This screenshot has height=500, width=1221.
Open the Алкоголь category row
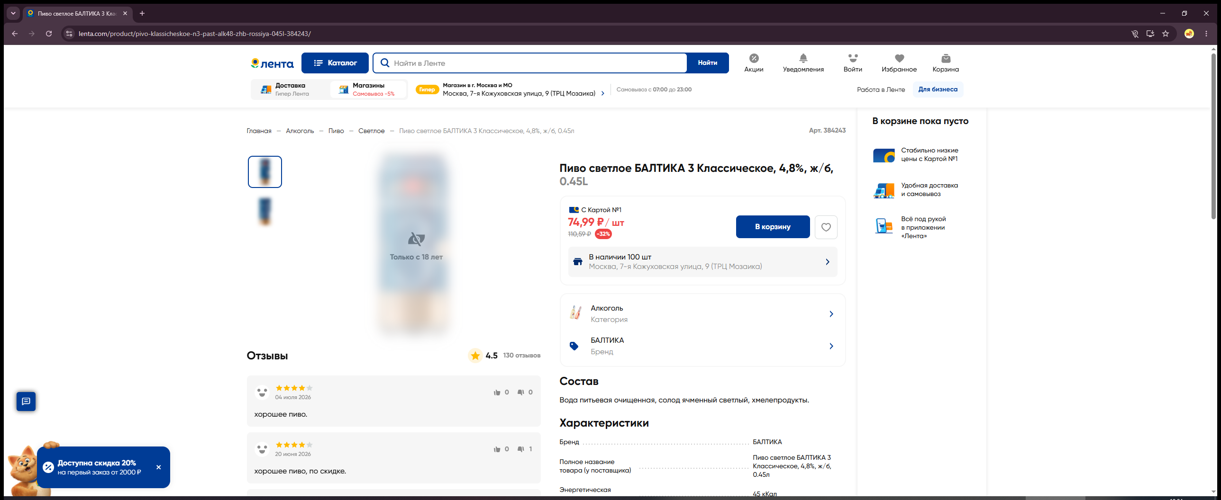702,314
